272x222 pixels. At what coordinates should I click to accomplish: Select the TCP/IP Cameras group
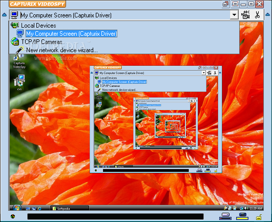[41, 42]
